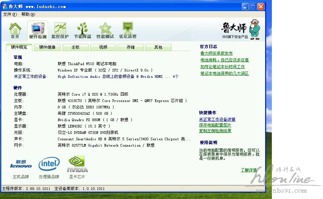Click the 官方日志 heading

[209, 47]
